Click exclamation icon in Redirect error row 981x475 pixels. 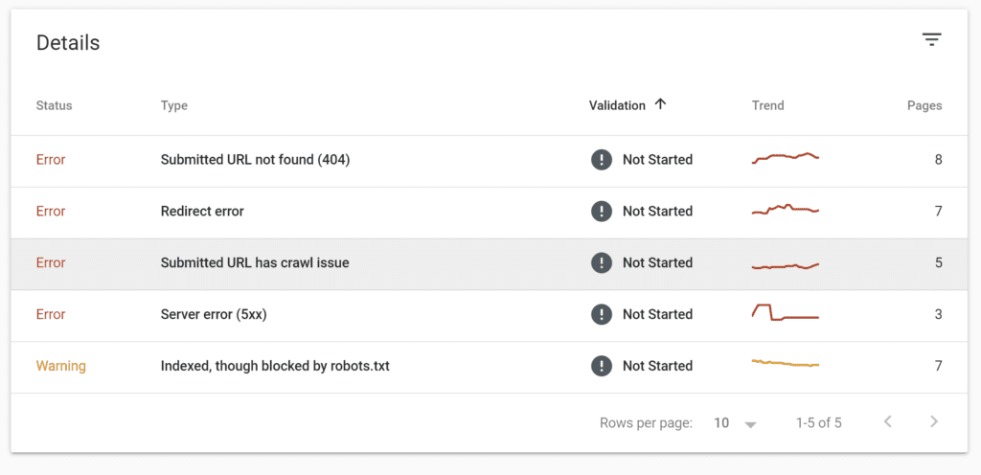[602, 212]
